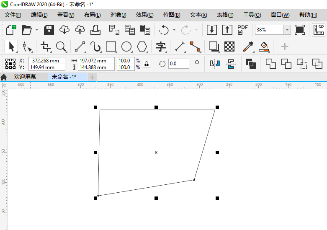Click the mirror horizontally button

215,64
